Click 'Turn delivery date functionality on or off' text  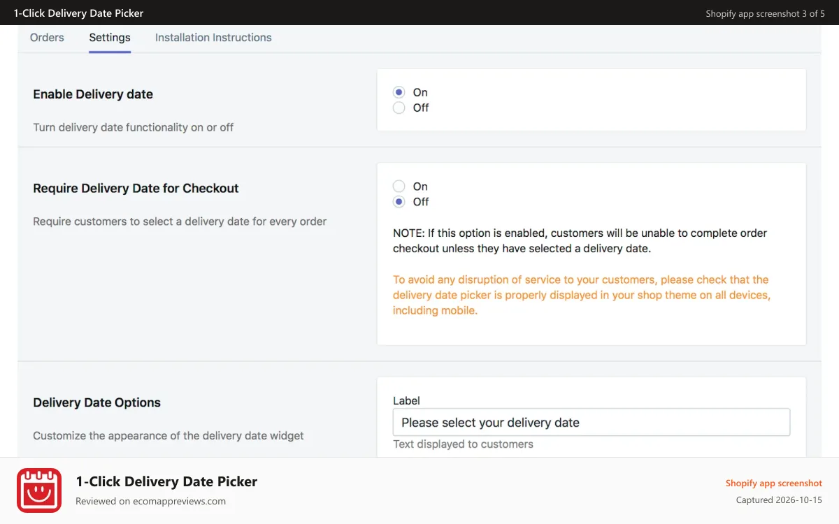134,127
